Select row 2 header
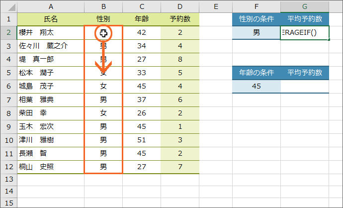This screenshot has width=343, height=208. pos(9,33)
